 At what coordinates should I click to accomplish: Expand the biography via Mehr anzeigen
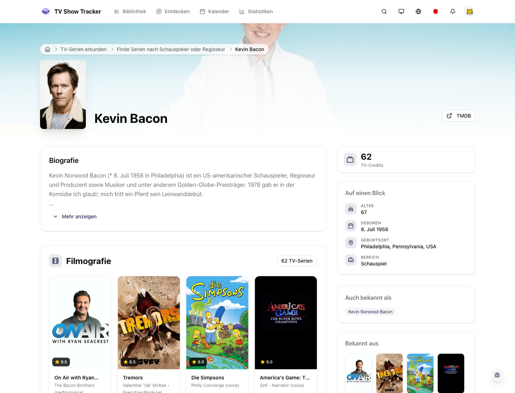pos(75,217)
